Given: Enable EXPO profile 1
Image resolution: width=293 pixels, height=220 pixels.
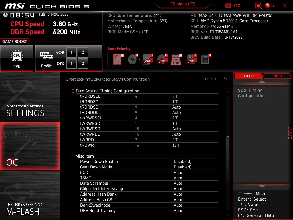Looking at the screenshot, I should pyautogui.click(x=71, y=64).
